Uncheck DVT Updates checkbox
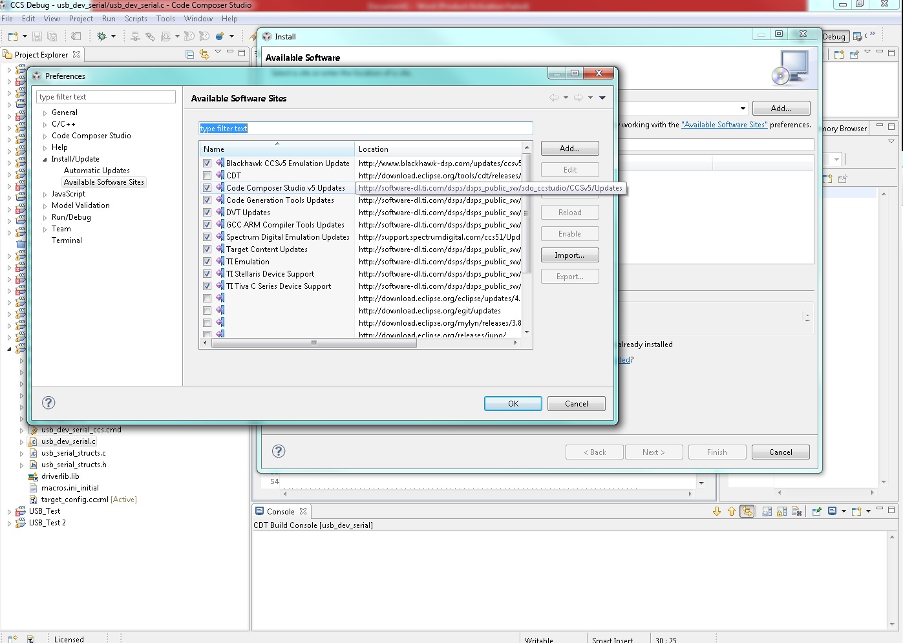The width and height of the screenshot is (903, 643). point(207,213)
